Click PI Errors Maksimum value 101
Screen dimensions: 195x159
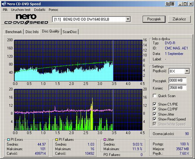click(43, 149)
